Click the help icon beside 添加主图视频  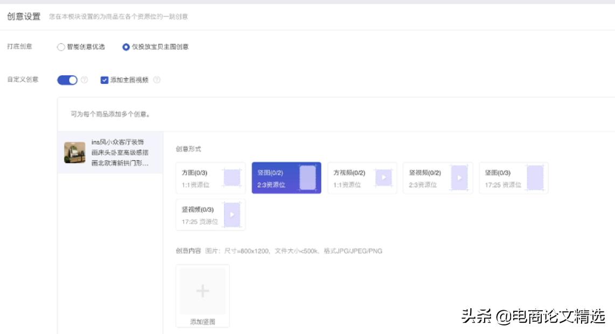coord(157,79)
